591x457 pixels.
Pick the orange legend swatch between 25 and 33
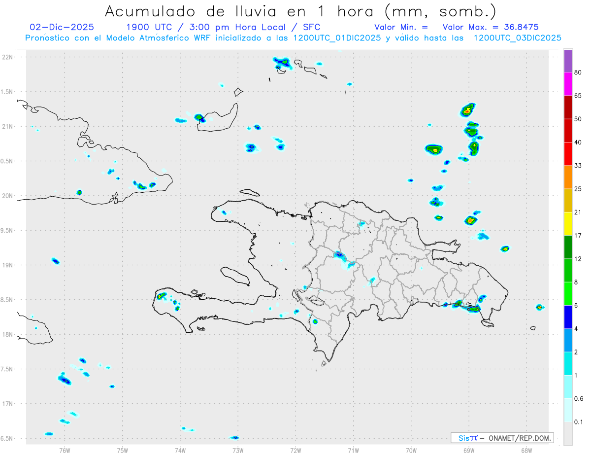pos(568,177)
